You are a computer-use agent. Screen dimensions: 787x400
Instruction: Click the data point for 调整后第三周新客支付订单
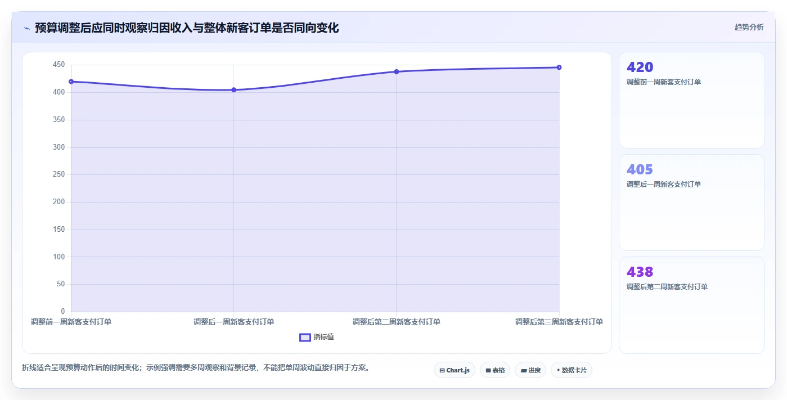point(559,68)
